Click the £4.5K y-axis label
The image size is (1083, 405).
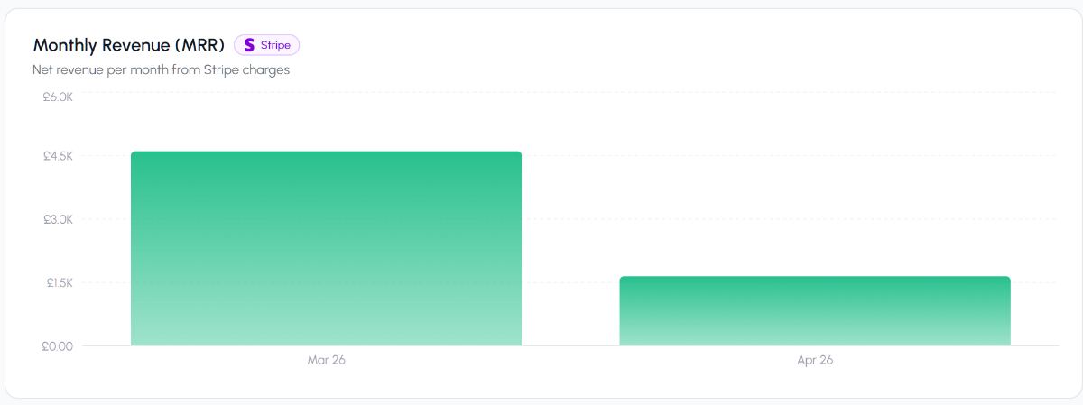click(58, 156)
